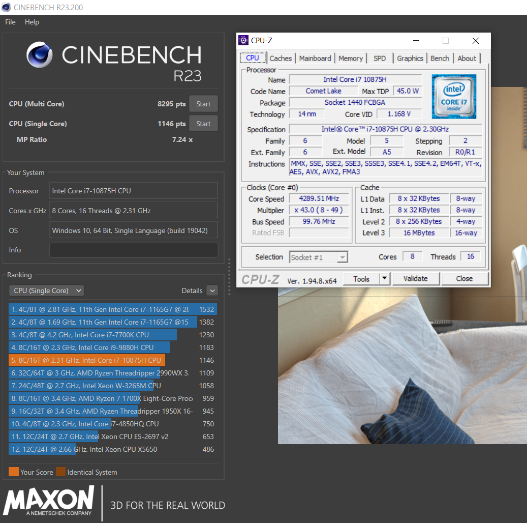Click the CPU-Z app icon in title bar
Screen dimensions: 527x523
point(243,40)
